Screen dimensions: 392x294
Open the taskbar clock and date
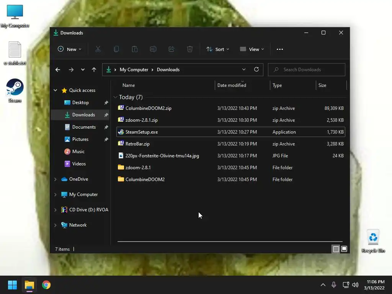374,285
